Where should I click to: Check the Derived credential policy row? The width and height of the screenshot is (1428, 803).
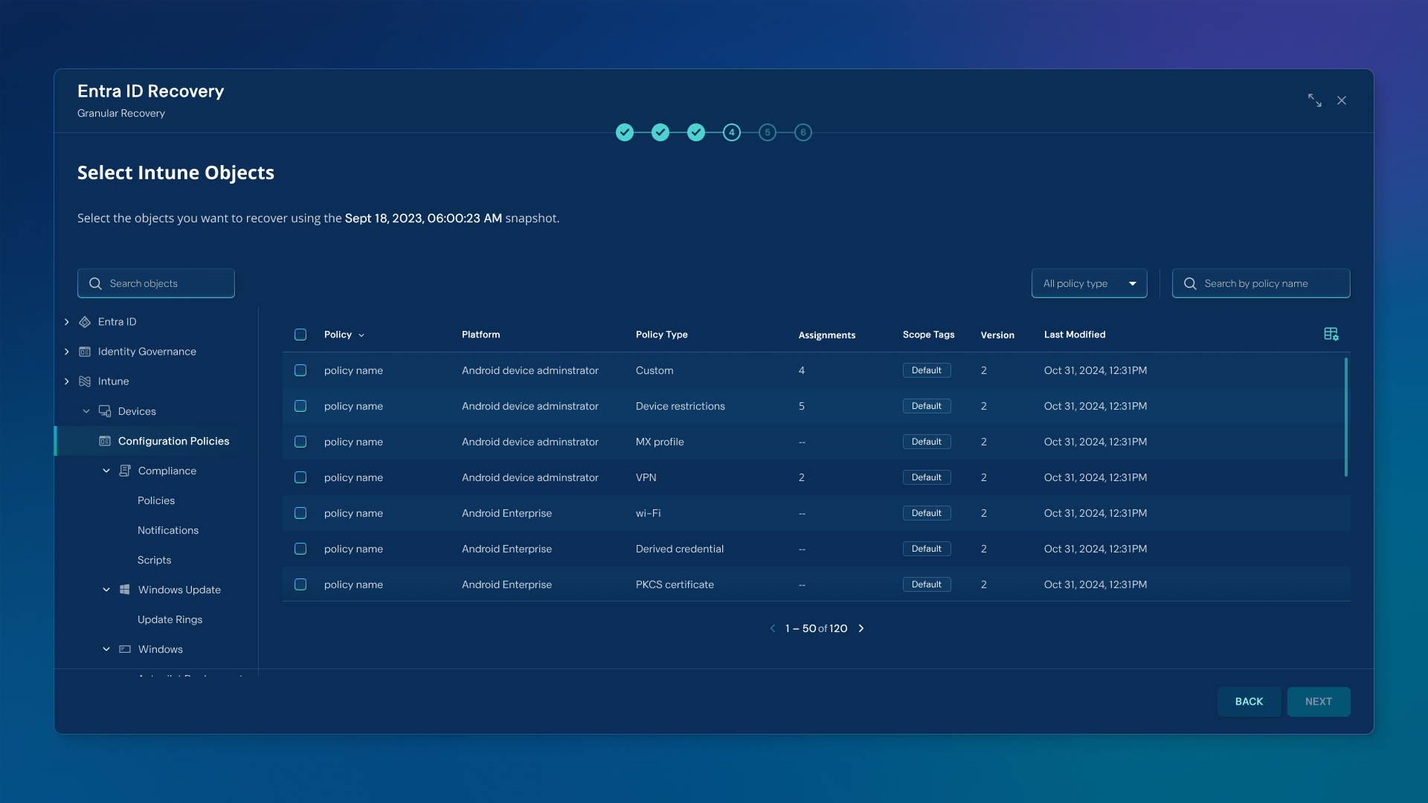click(300, 549)
